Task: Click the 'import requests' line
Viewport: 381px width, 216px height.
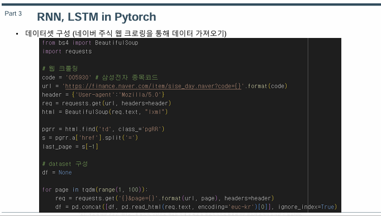Action: (67, 51)
